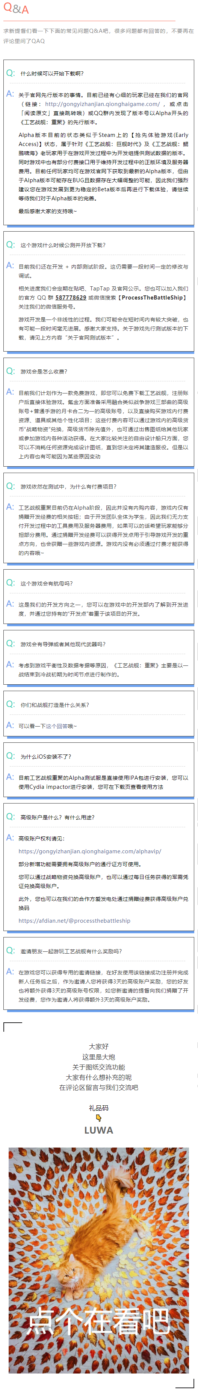Viewport: 198px width, 1392px height.
Task: Click the Q: icon beside 这个游戏会有航母吗
Action: (10, 582)
